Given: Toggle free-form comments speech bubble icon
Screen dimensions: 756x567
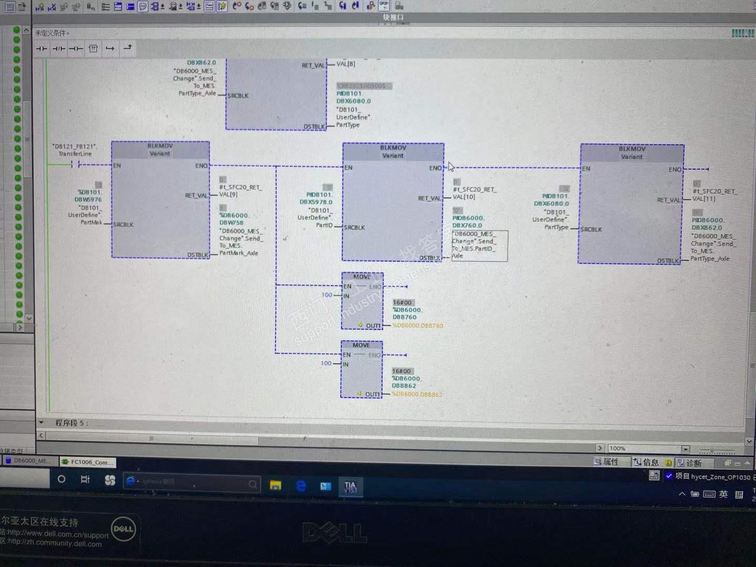Looking at the screenshot, I should coord(142,6).
